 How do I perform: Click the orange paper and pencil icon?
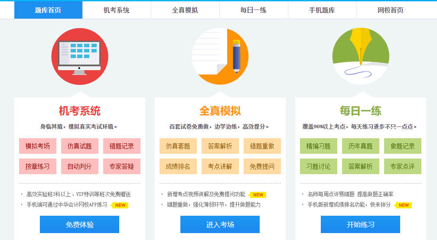220,56
